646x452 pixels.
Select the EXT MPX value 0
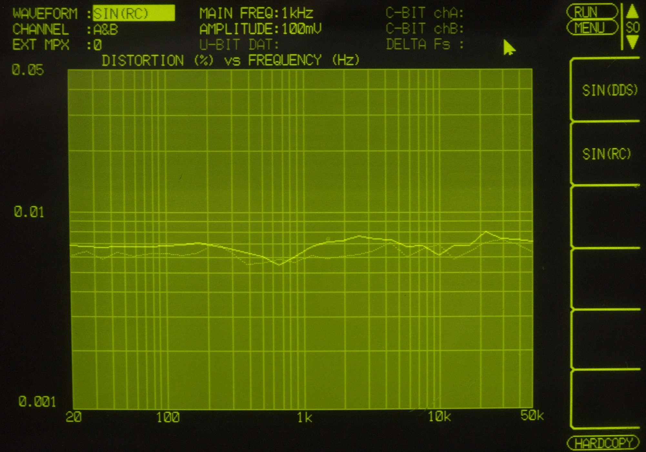pyautogui.click(x=97, y=45)
